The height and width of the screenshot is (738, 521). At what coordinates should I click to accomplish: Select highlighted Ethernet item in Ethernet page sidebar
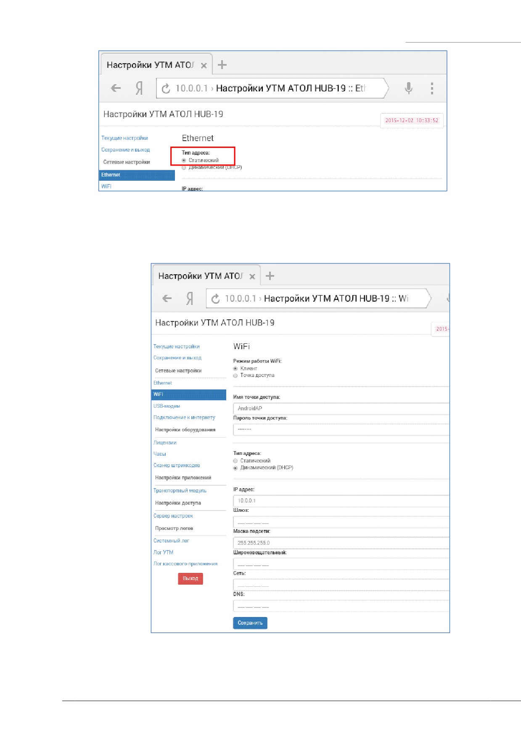[137, 175]
